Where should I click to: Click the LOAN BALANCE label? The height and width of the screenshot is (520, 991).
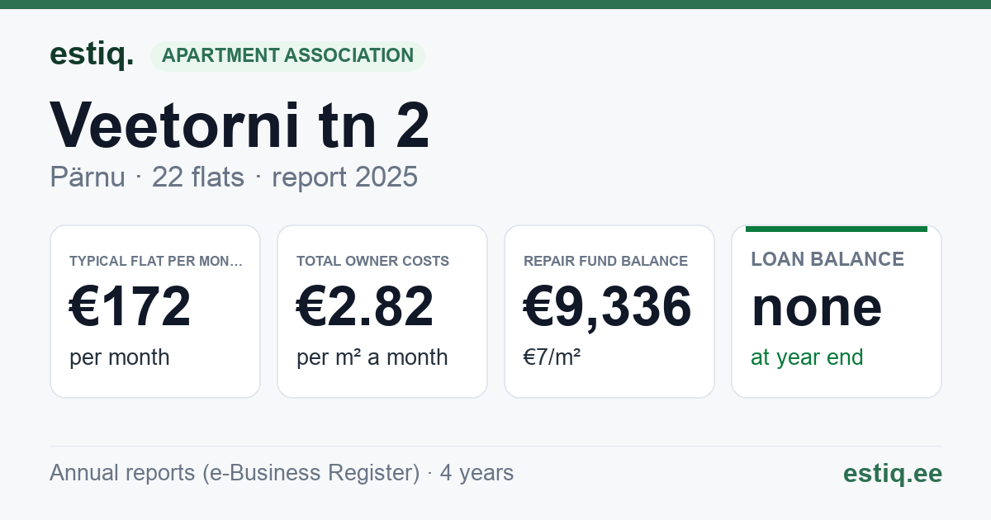point(827,259)
